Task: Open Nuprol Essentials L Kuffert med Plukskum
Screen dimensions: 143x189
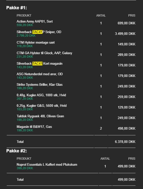Action: pyautogui.click(x=47, y=165)
